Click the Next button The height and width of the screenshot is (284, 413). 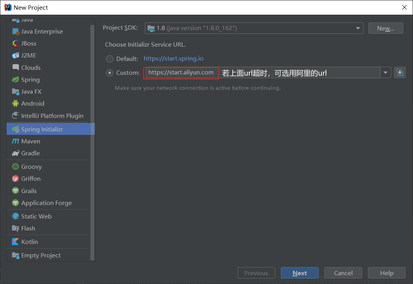coord(300,273)
